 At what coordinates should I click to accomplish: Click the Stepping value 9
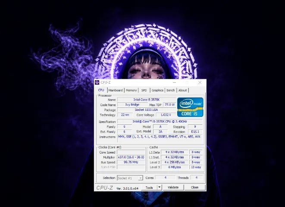point(195,127)
